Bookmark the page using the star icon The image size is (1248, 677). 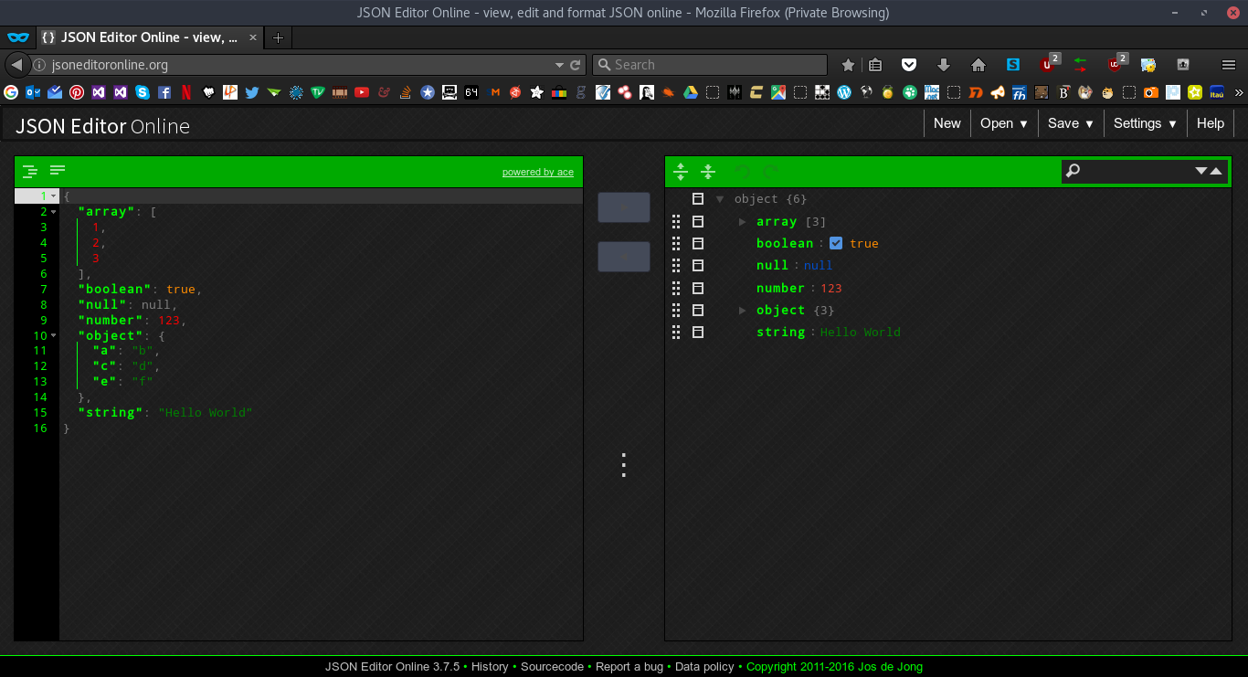848,64
